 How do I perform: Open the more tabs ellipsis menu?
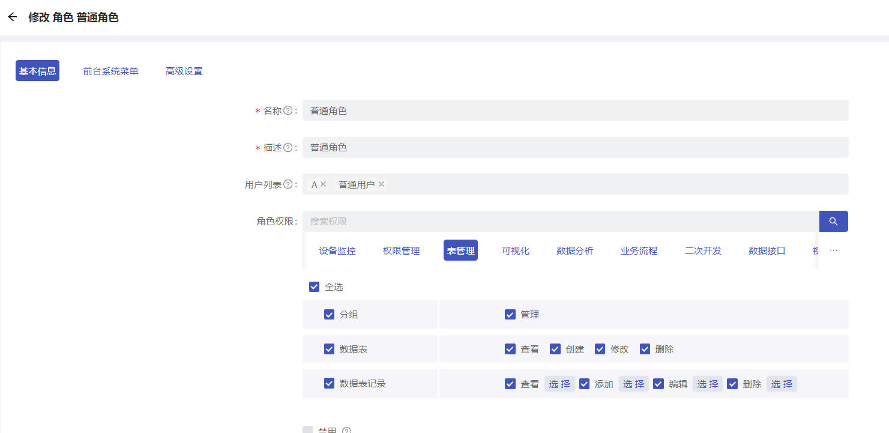coord(833,250)
